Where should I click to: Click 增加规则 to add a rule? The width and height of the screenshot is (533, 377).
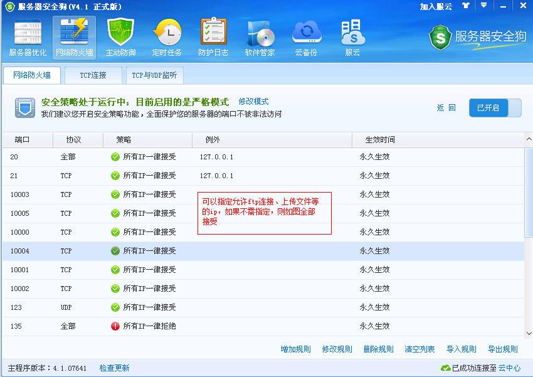296,349
